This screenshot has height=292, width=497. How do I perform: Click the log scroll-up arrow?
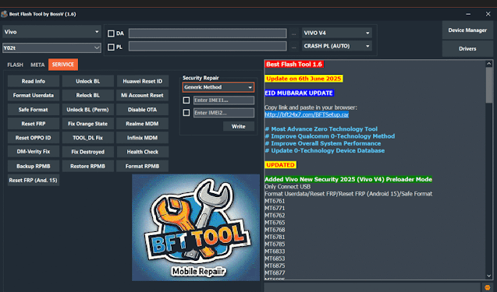point(488,64)
